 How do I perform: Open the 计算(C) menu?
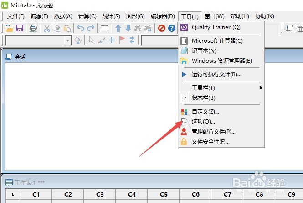pos(87,16)
